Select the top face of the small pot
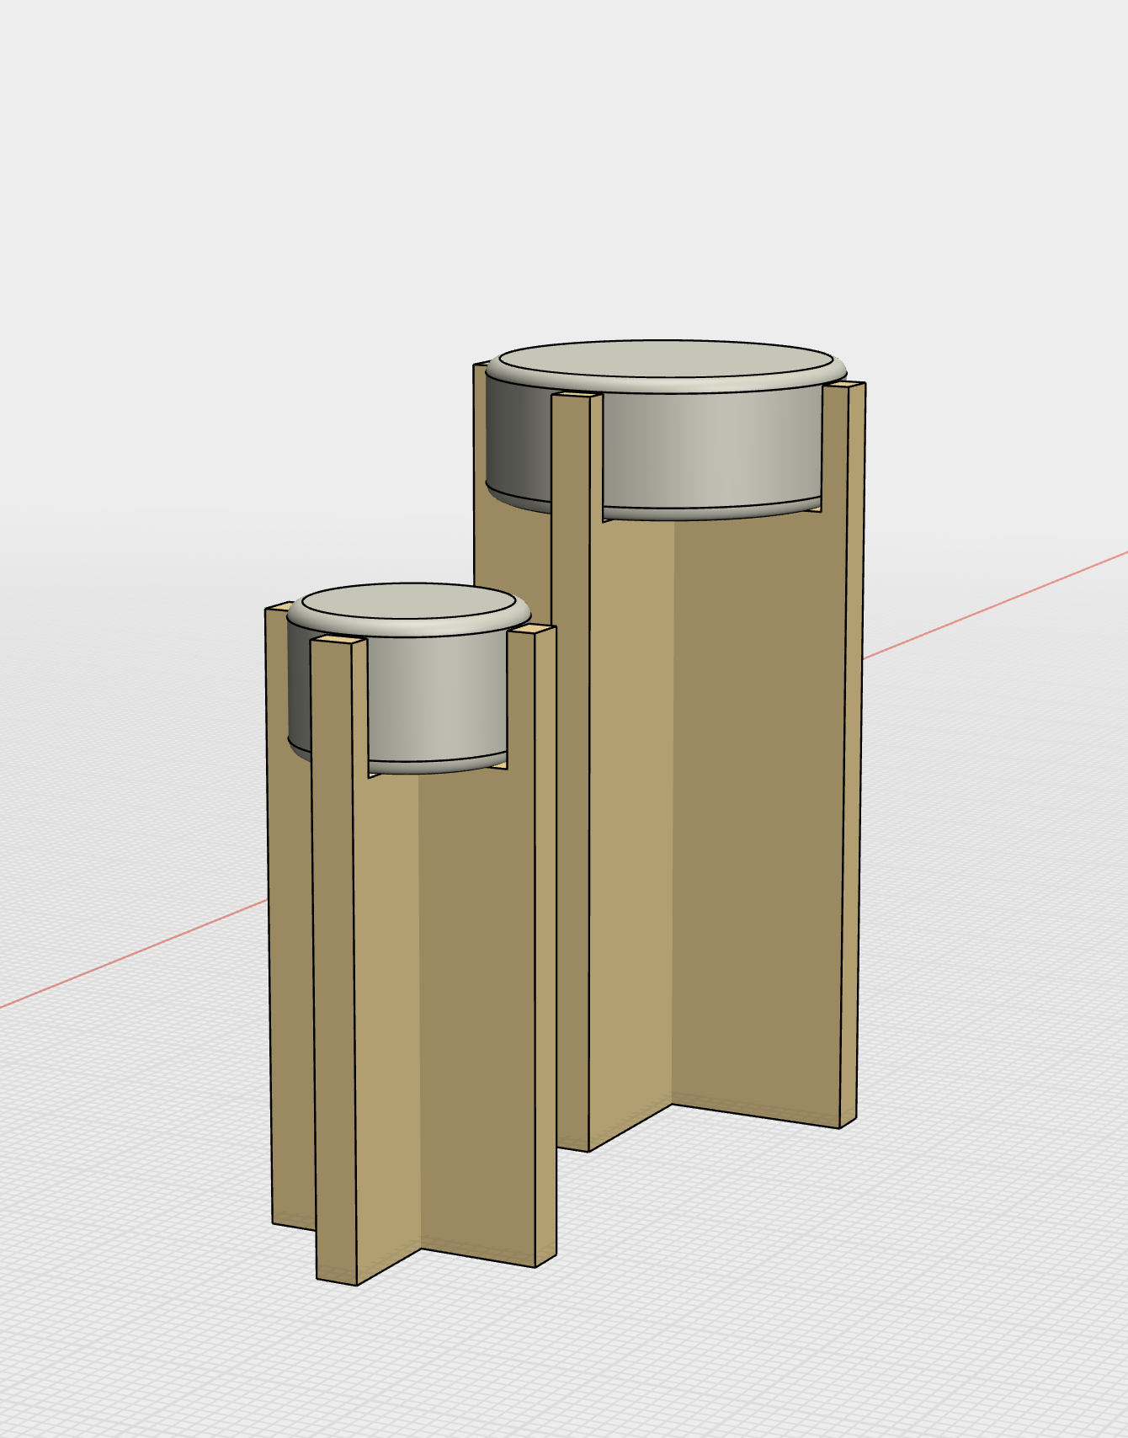This screenshot has height=1438, width=1128. coord(408,604)
